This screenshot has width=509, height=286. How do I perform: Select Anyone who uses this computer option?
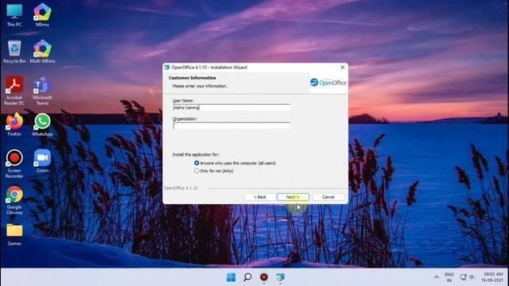[x=235, y=163]
